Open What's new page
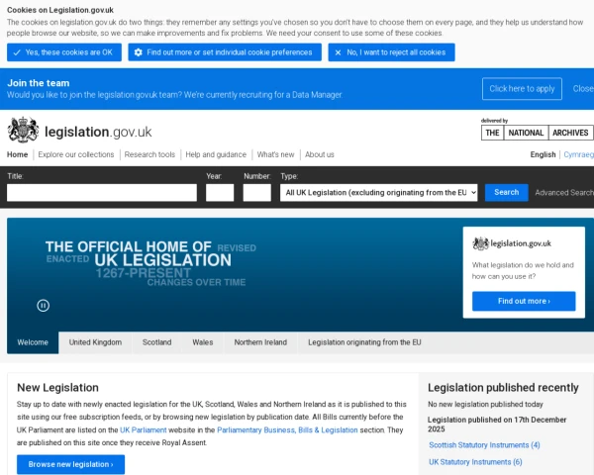 (x=275, y=154)
